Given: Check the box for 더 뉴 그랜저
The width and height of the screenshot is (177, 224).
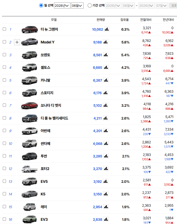Looking at the screenshot, I should (5, 29).
